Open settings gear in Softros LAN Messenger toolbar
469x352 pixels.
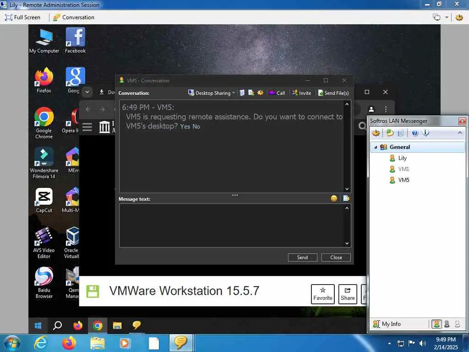pos(376,133)
